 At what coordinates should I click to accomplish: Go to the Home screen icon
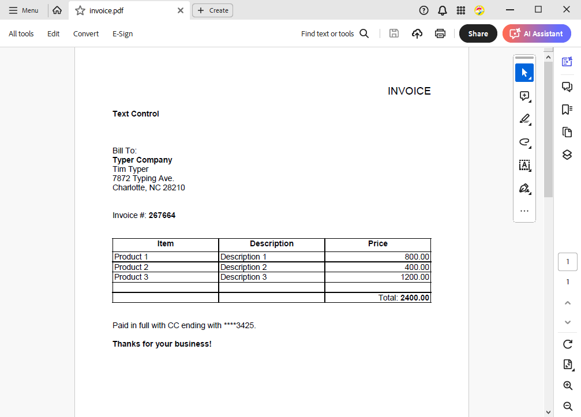point(57,10)
